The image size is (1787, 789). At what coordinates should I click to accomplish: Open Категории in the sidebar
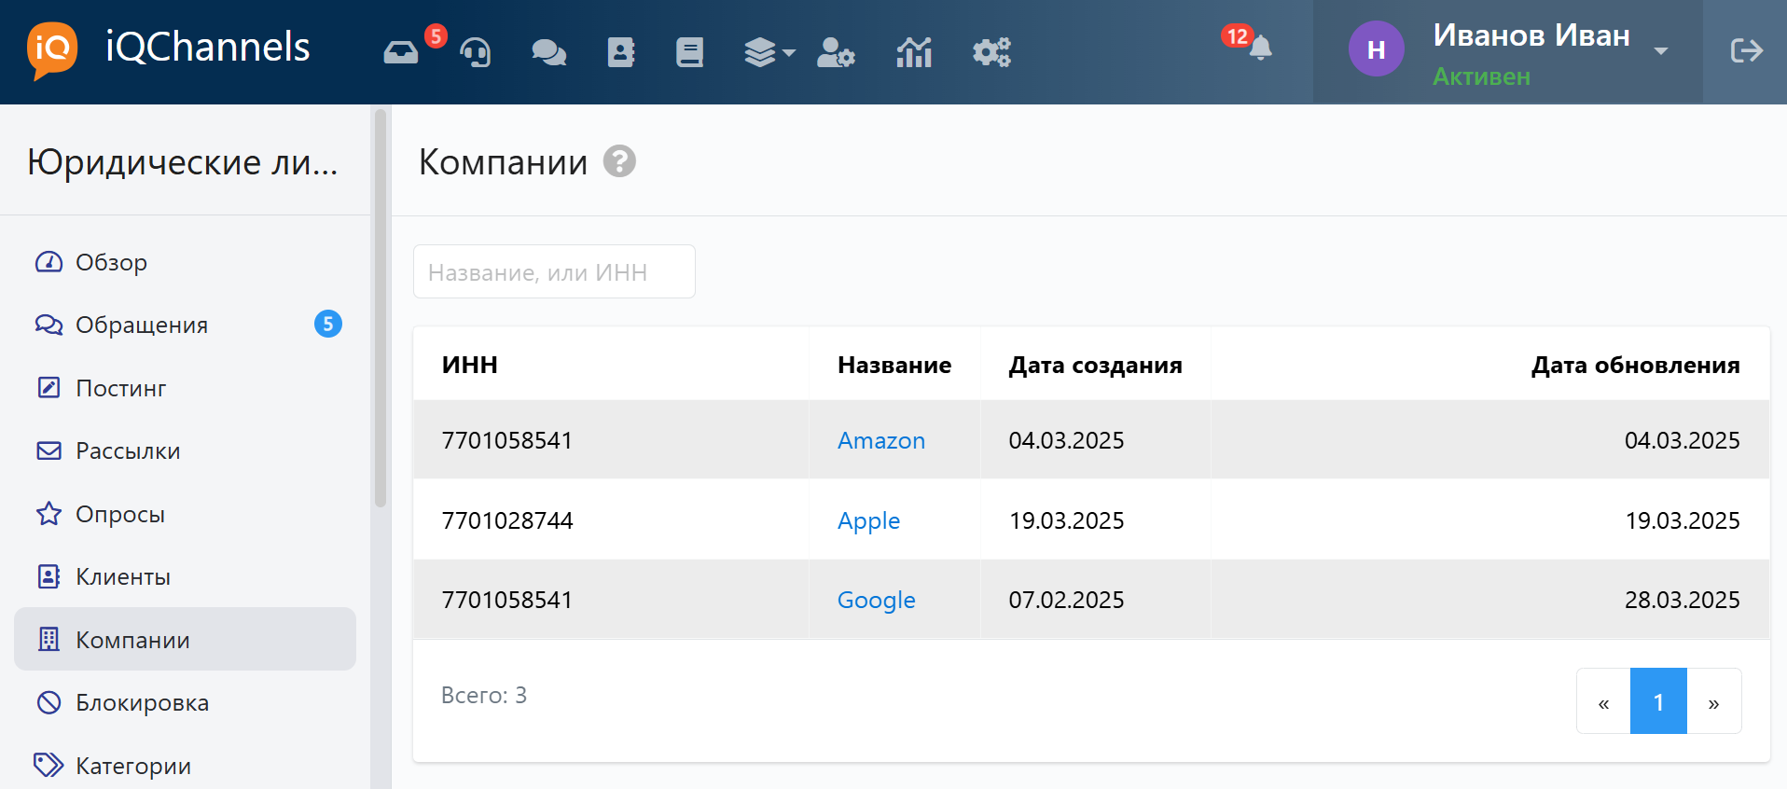click(185, 766)
